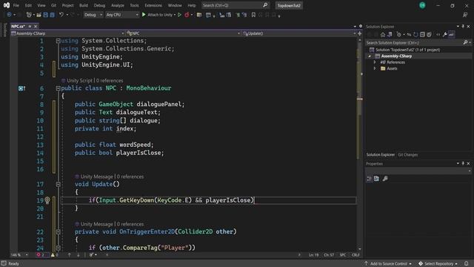Screen dimensions: 474x267
Task: Open the Analyze menu
Action: pyautogui.click(x=118, y=5)
